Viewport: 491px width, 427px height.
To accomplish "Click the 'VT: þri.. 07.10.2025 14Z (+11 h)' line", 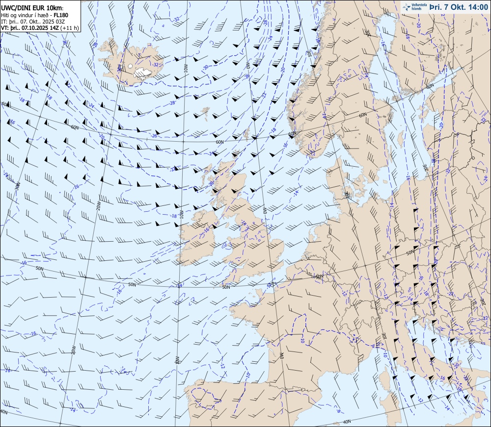I will tap(40, 28).
